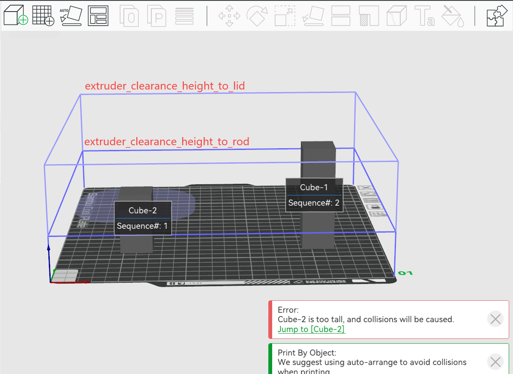Click the Add model cube icon
The image size is (513, 374).
tap(15, 15)
